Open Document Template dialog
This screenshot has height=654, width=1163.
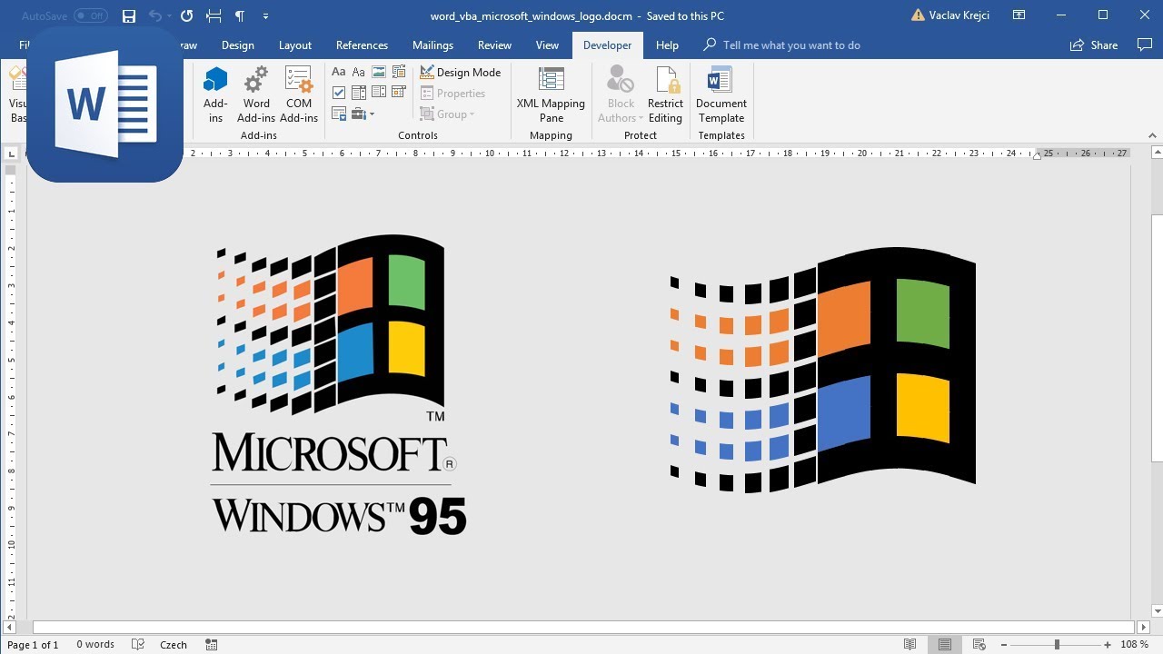coord(721,94)
